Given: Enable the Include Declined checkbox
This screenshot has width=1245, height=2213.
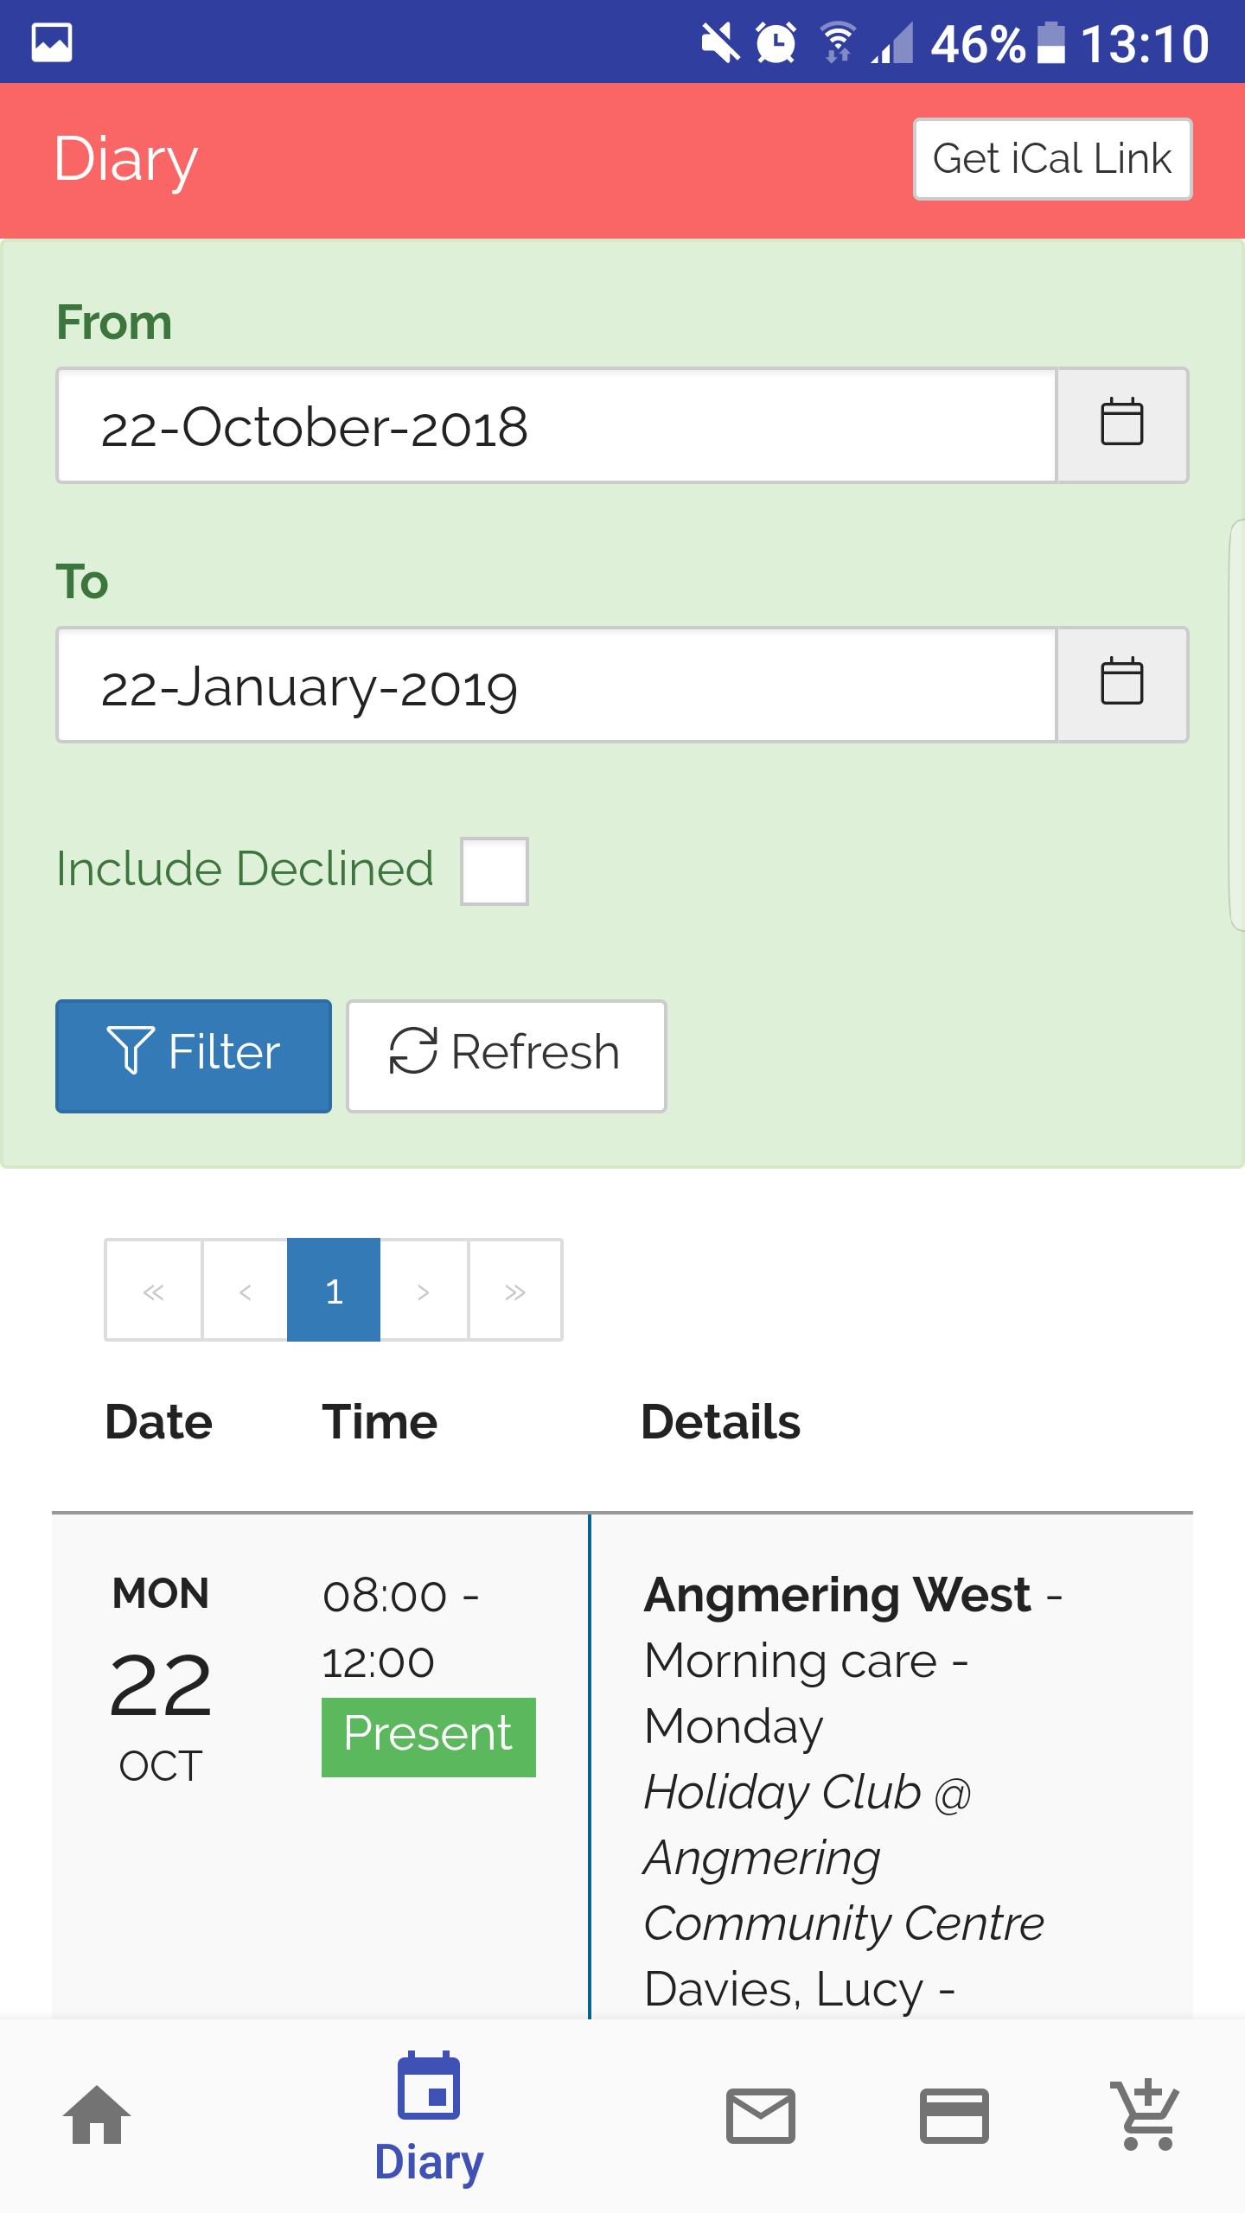Looking at the screenshot, I should tap(495, 871).
